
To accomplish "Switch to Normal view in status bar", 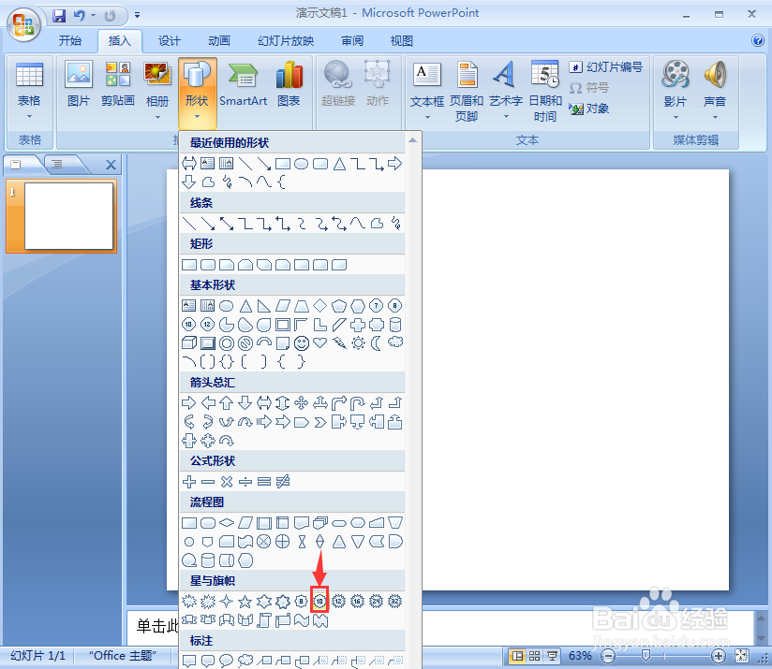I will tap(517, 656).
